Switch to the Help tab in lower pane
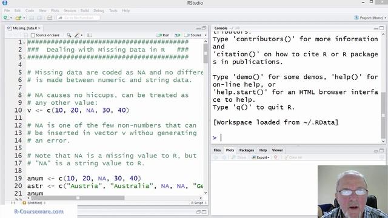 263,150
